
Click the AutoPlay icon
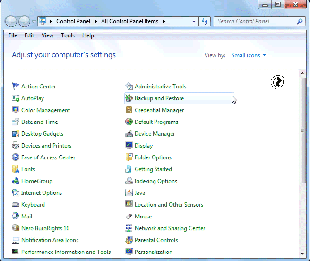[x=16, y=98]
